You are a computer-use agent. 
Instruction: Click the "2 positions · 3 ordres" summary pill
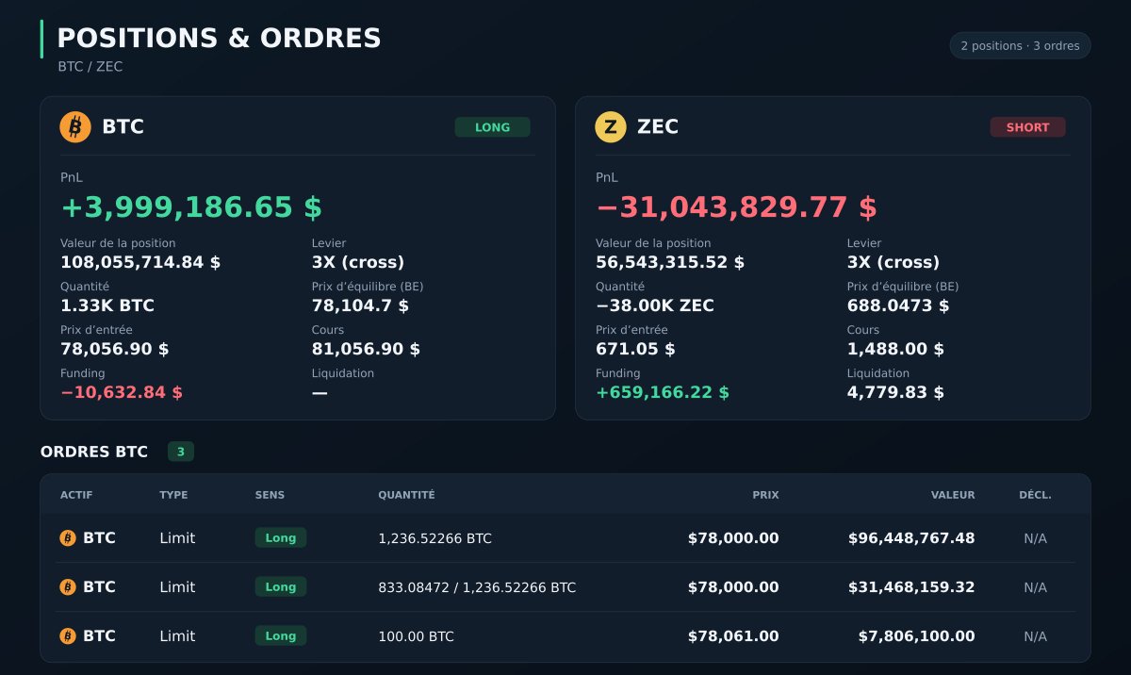[x=1020, y=45]
